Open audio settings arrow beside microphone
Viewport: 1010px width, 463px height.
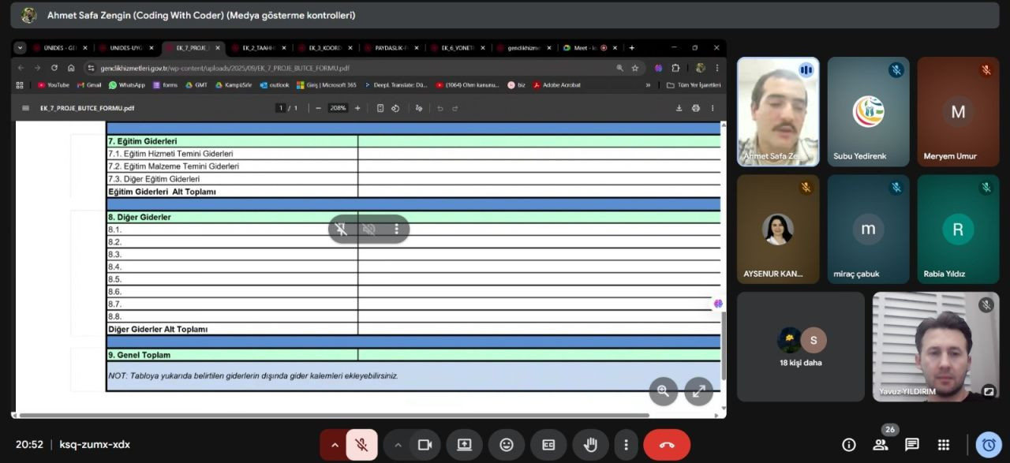pyautogui.click(x=335, y=445)
